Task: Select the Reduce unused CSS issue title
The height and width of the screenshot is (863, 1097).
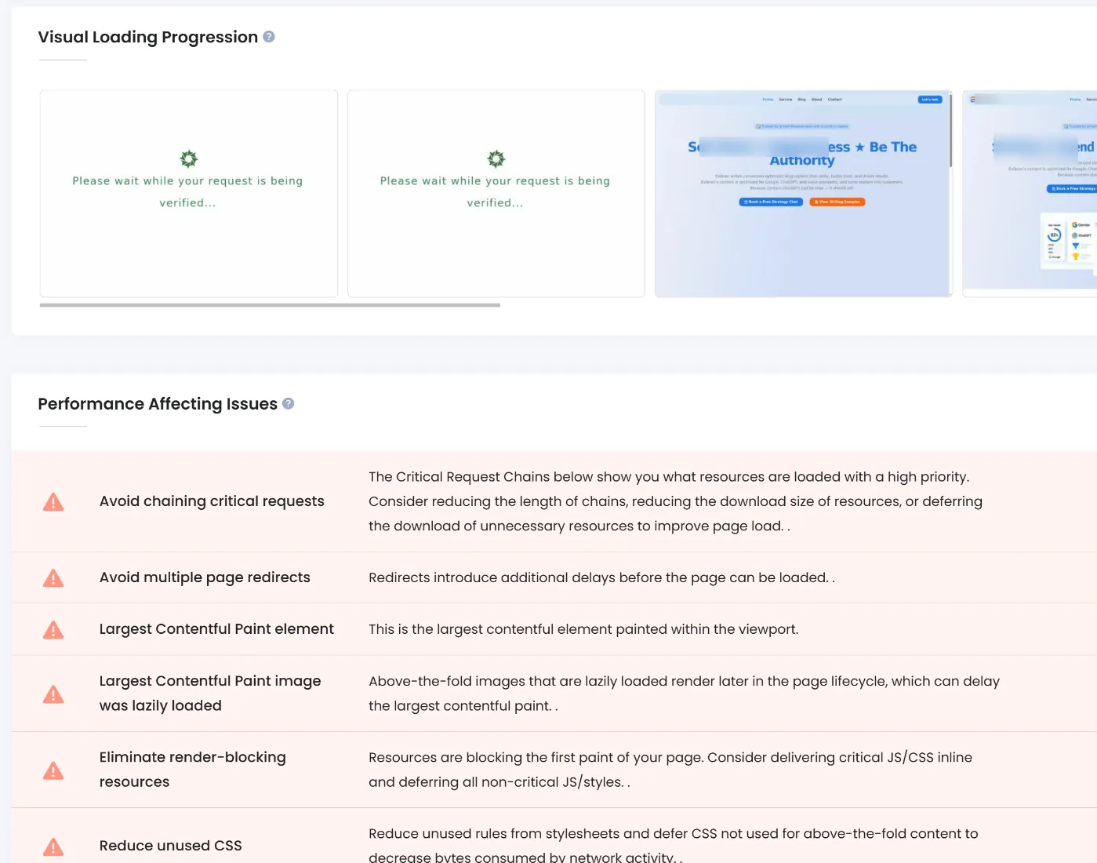Action: (170, 846)
